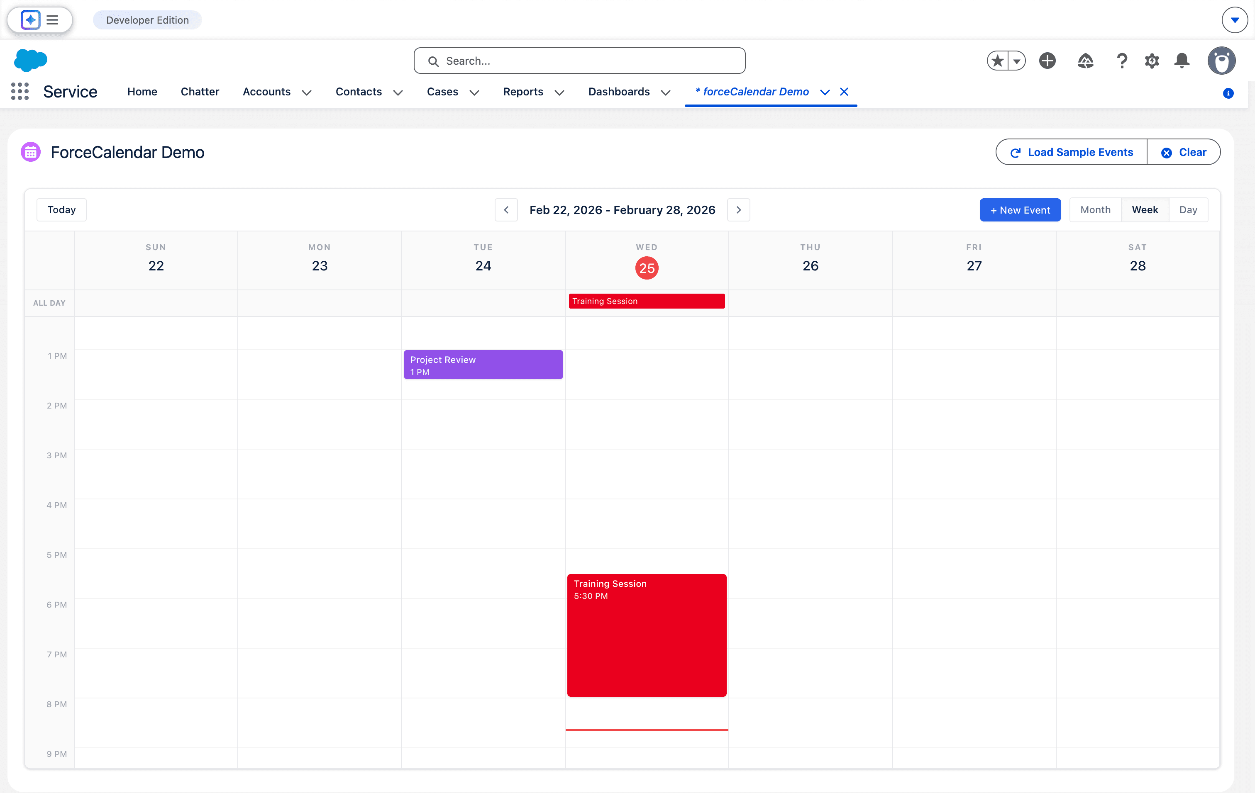The image size is (1255, 793).
Task: Open the App Launcher grid
Action: click(x=20, y=91)
